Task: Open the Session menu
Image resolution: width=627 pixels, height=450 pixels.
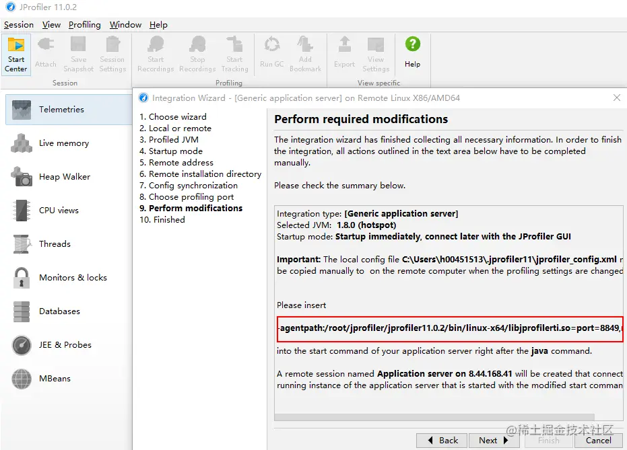Action: [x=19, y=25]
